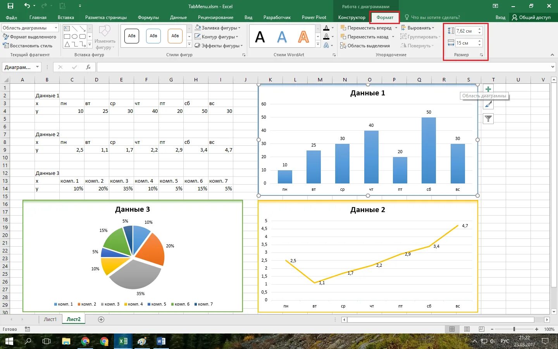Switch to the Вставка tab

[66, 17]
